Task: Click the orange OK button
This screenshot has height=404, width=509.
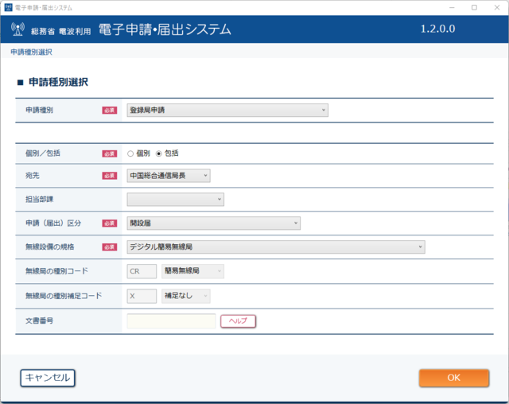Action: pyautogui.click(x=454, y=378)
